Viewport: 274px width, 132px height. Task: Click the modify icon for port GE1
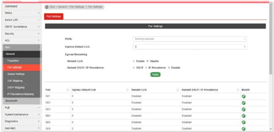[244, 96]
